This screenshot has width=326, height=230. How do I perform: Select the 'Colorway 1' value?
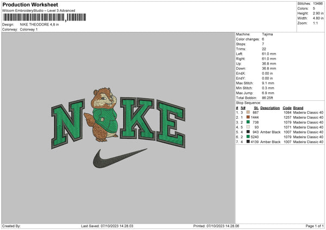coord(29,29)
